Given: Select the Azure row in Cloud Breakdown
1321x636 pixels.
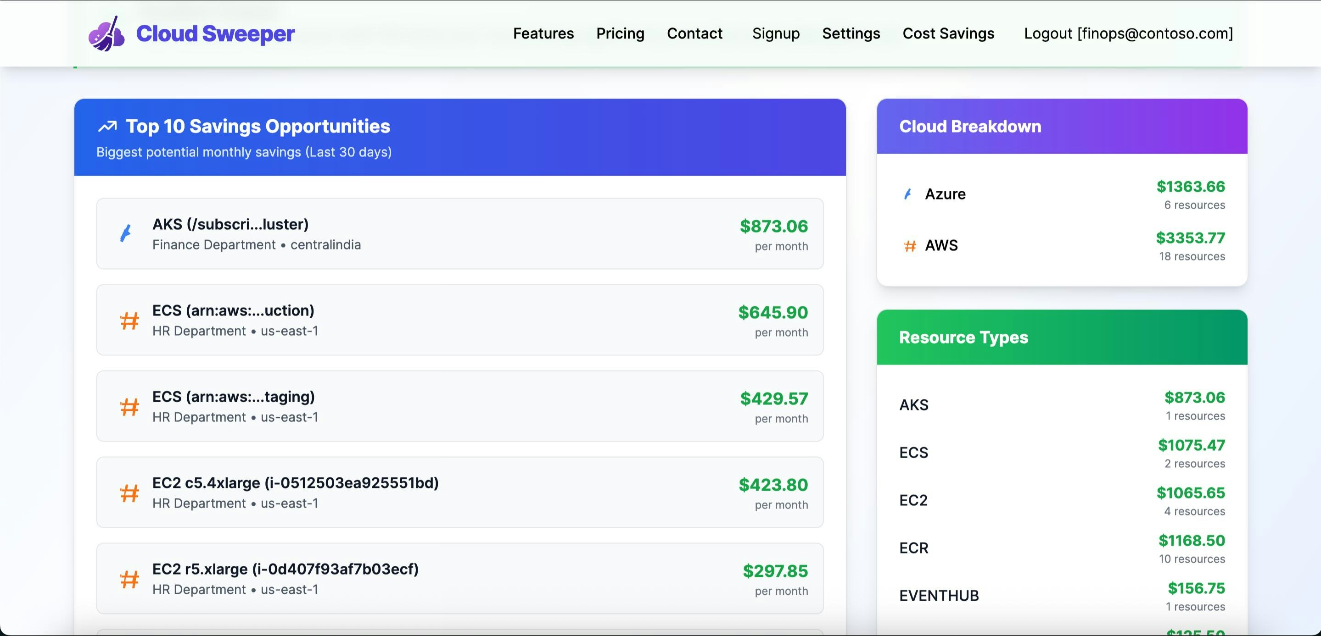Looking at the screenshot, I should [x=1062, y=195].
